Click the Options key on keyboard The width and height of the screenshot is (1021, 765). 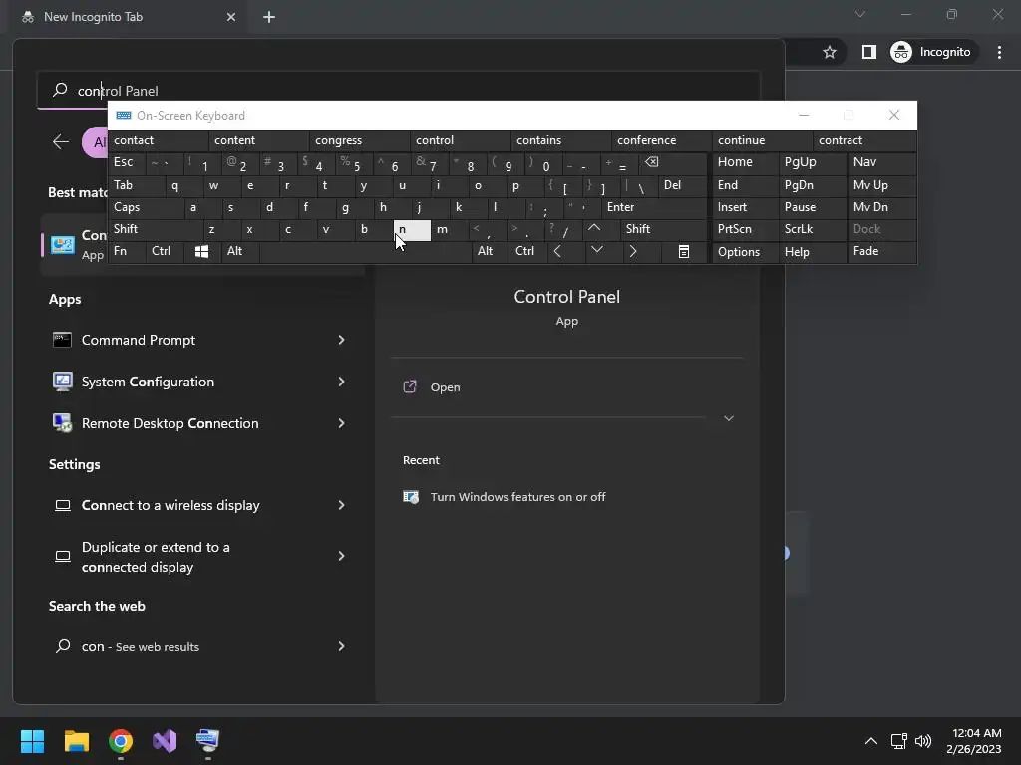pyautogui.click(x=746, y=252)
